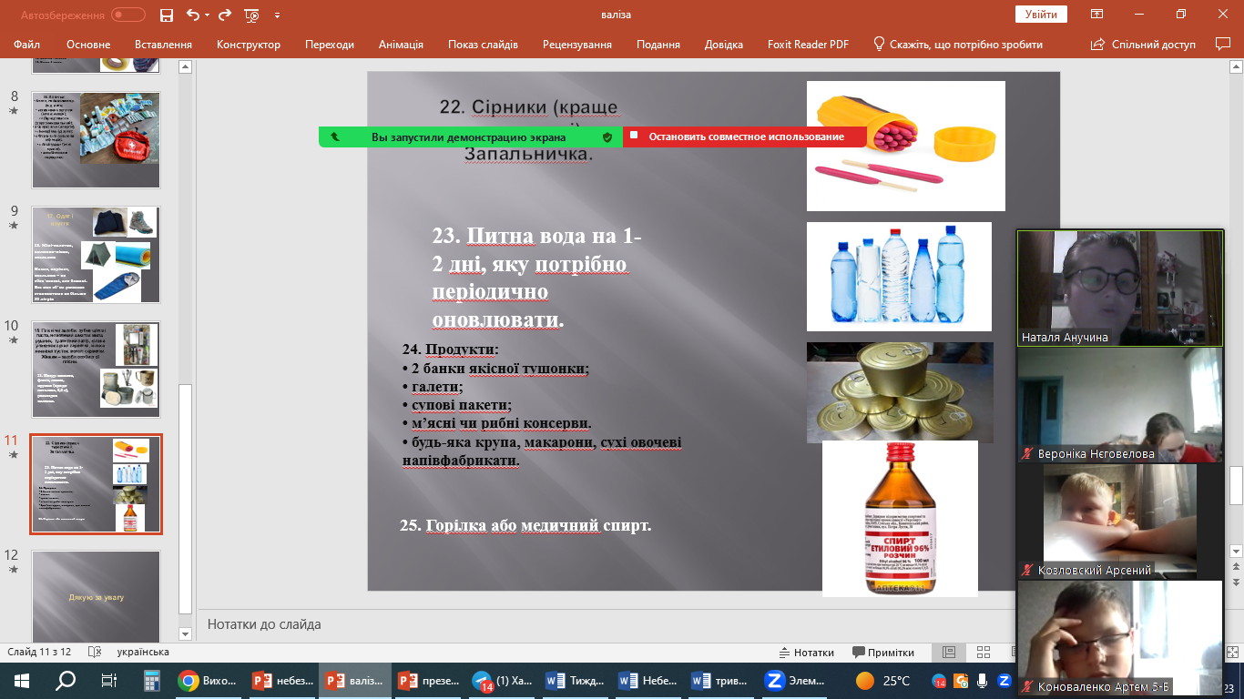Open Task View in taskbar
Viewport: 1244px width, 699px height.
pyautogui.click(x=109, y=680)
